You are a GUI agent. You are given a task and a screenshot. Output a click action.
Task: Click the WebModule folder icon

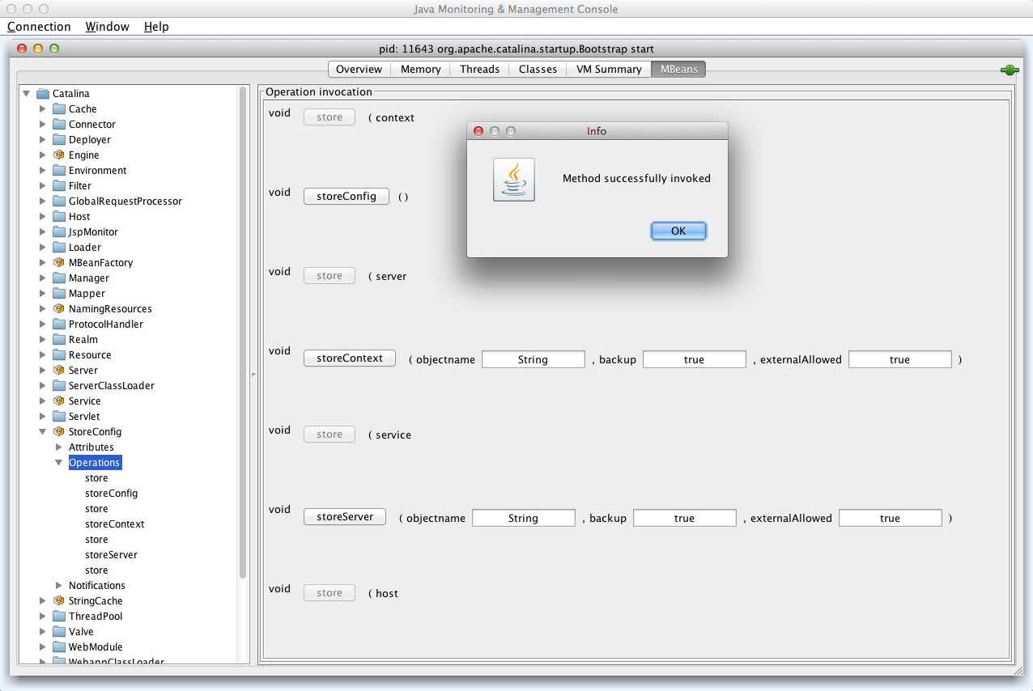[x=59, y=647]
